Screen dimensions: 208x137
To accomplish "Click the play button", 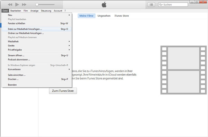I will (x=17, y=4).
